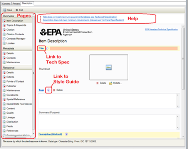The height and width of the screenshot is (149, 188).
Task: Click the Constraints page icon
Action: tap(4, 95)
